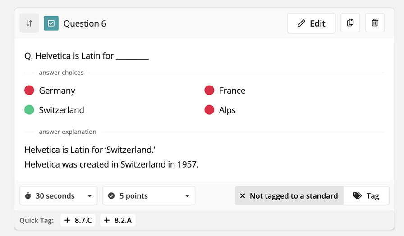Image resolution: width=404 pixels, height=236 pixels.
Task: Click the pencil icon on the Edit button
Action: tap(301, 23)
